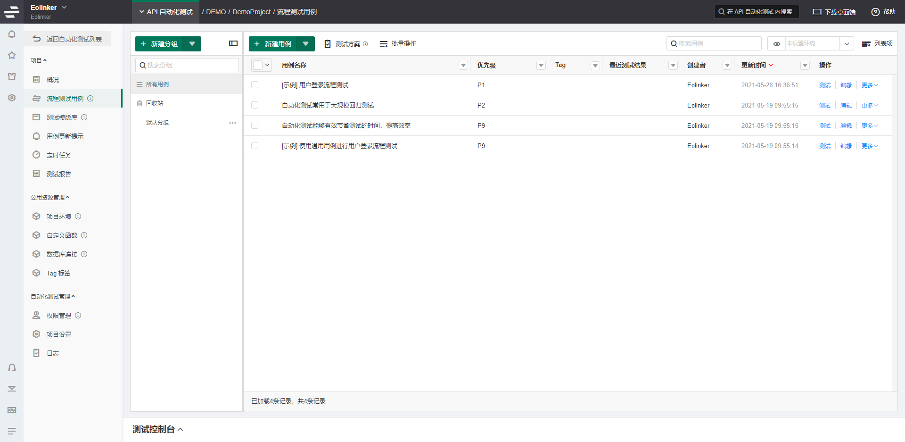Toggle the group panel layout icon

[233, 43]
